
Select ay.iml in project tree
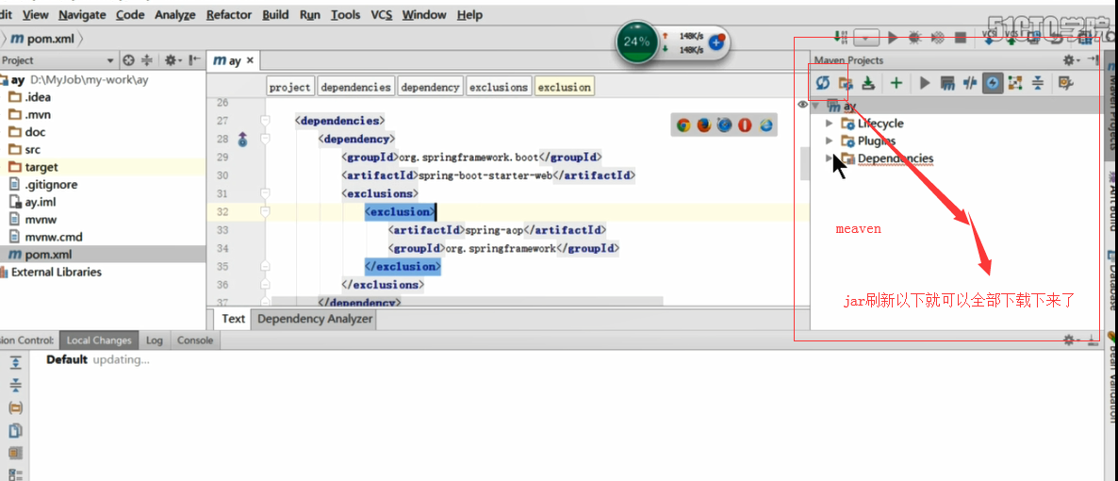coord(33,202)
